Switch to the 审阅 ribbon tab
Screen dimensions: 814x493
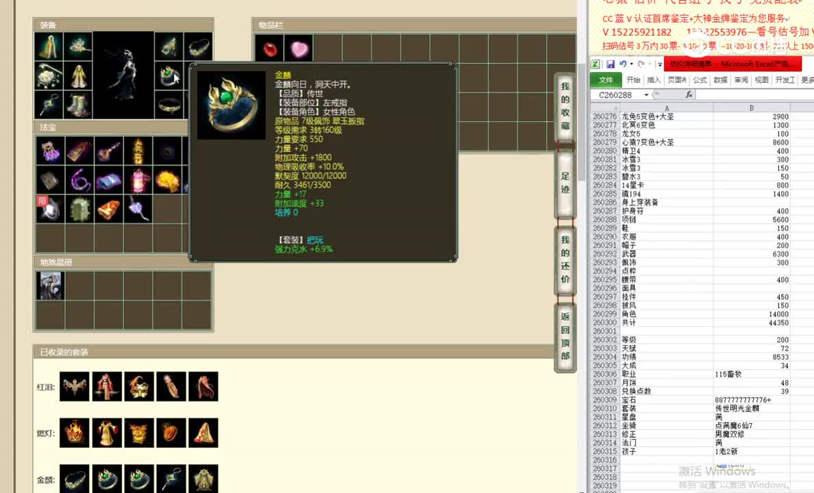tap(741, 80)
